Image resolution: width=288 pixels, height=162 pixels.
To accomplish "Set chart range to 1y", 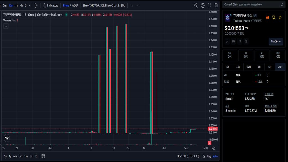I will click(10, 156).
